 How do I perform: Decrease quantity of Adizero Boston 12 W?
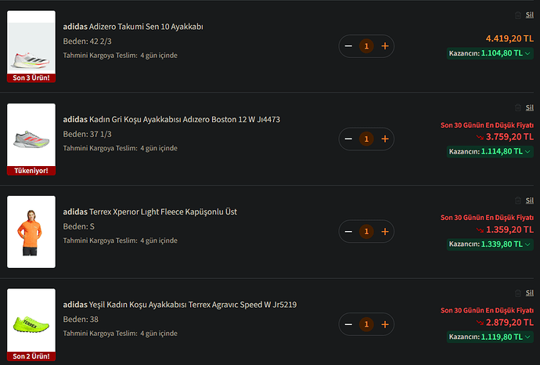coord(348,139)
